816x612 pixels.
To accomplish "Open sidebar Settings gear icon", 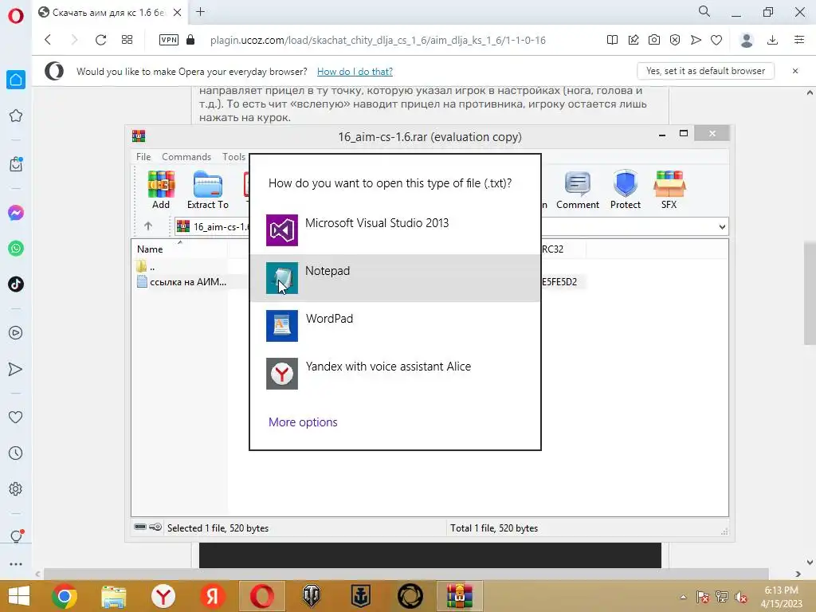I will (x=16, y=488).
